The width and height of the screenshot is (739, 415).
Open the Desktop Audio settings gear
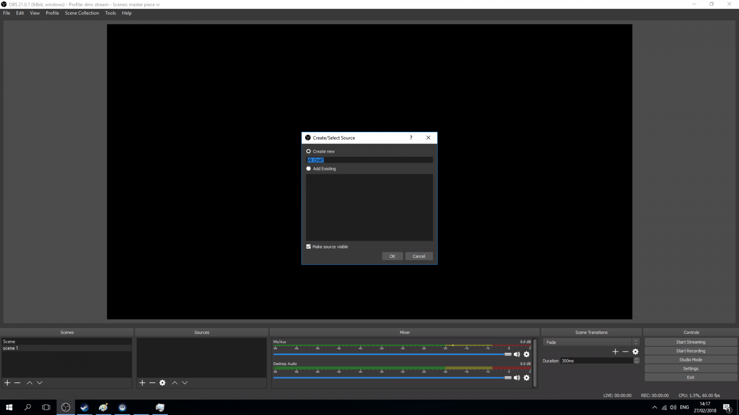point(527,378)
